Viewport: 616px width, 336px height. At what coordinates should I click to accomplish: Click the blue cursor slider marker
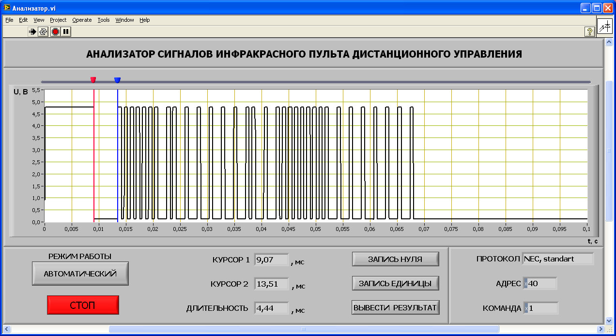click(x=117, y=80)
